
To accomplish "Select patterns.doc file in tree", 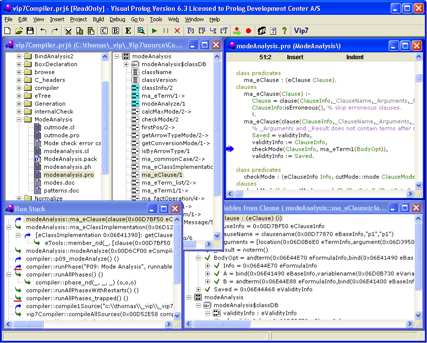I will 62,191.
